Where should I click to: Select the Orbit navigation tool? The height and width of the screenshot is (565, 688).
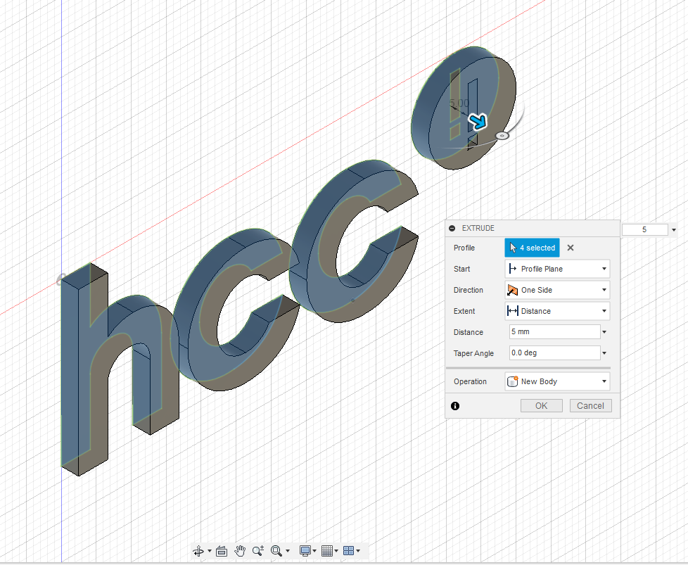[198, 550]
